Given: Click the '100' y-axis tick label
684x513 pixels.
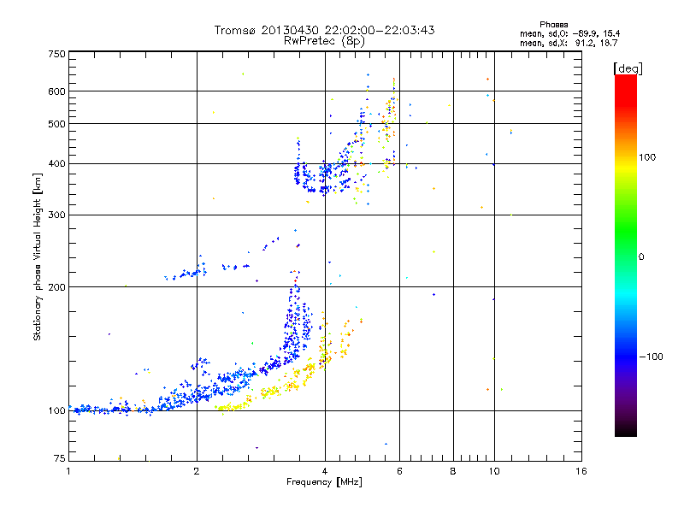Looking at the screenshot, I should pos(56,411).
